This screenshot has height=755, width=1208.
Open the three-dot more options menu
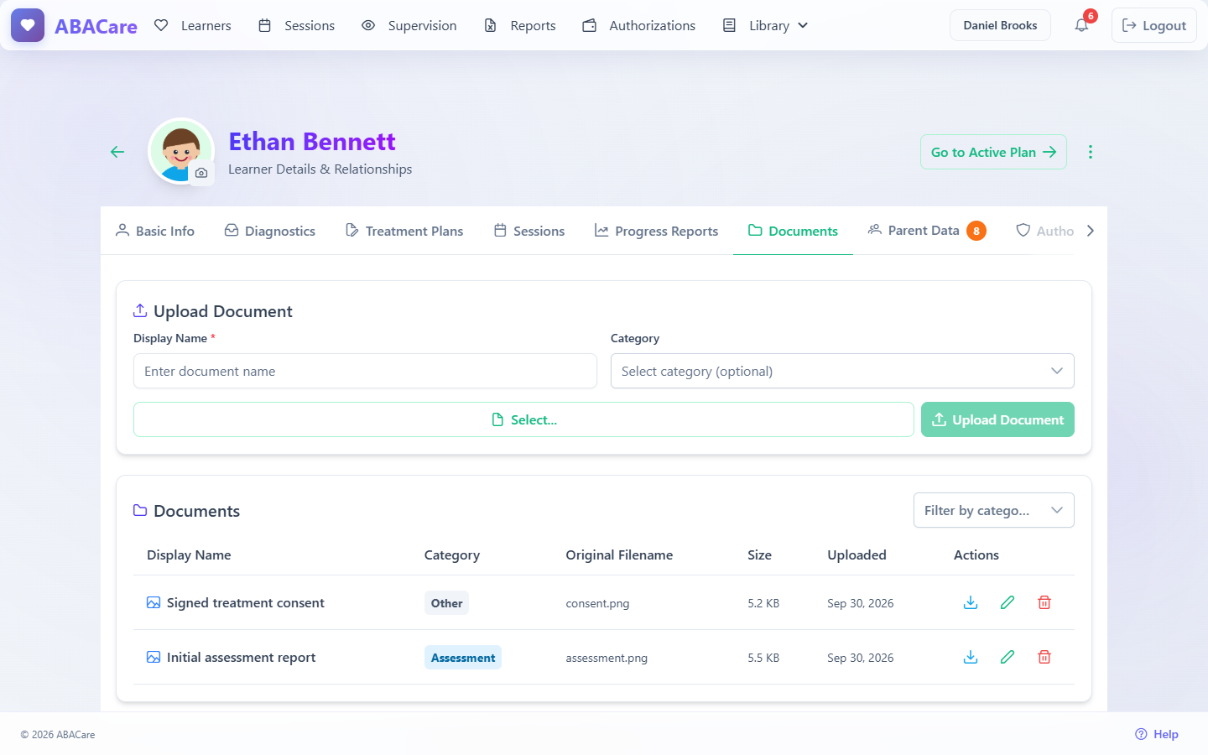coord(1090,152)
